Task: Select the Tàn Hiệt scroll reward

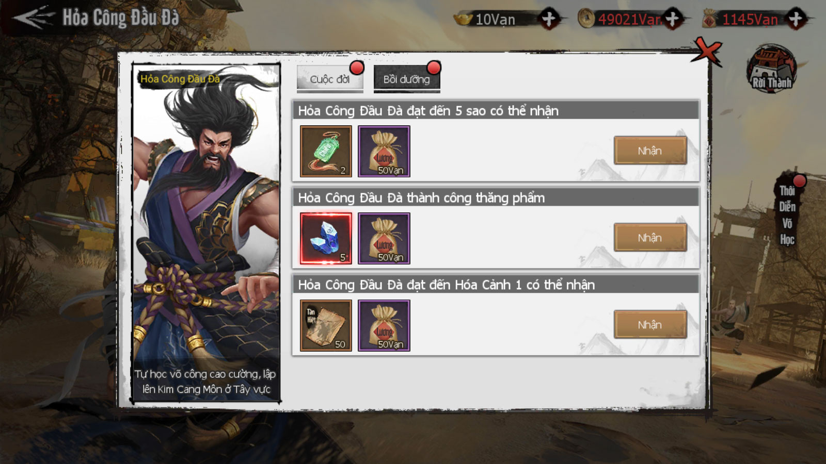Action: (326, 325)
